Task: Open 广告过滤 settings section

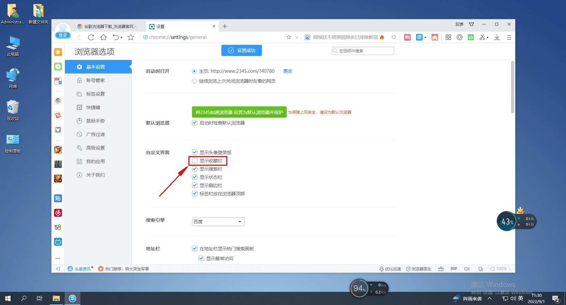Action: [98, 134]
